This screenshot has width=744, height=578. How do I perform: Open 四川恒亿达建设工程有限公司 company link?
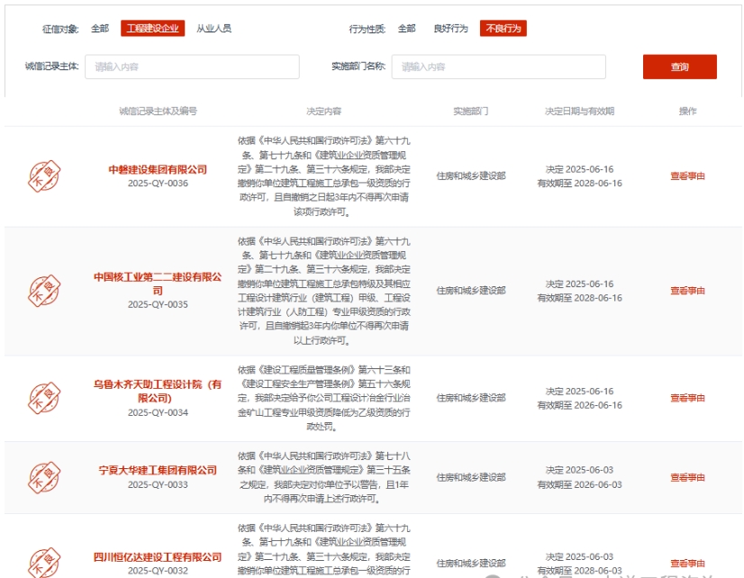click(x=158, y=556)
